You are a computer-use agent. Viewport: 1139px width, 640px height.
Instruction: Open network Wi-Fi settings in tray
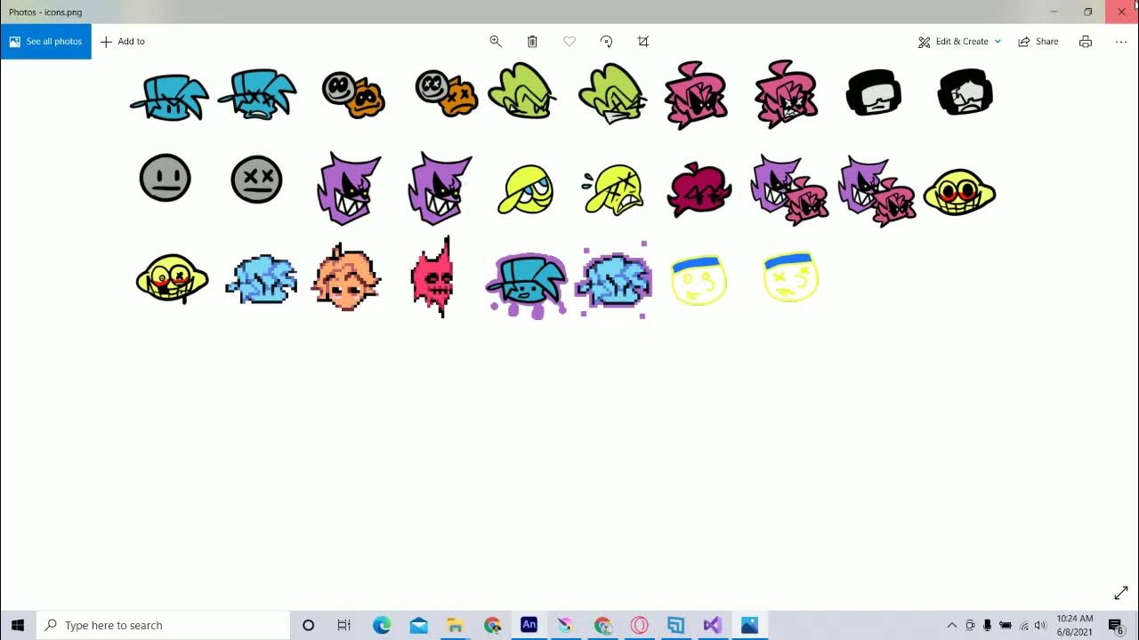[x=1023, y=625]
